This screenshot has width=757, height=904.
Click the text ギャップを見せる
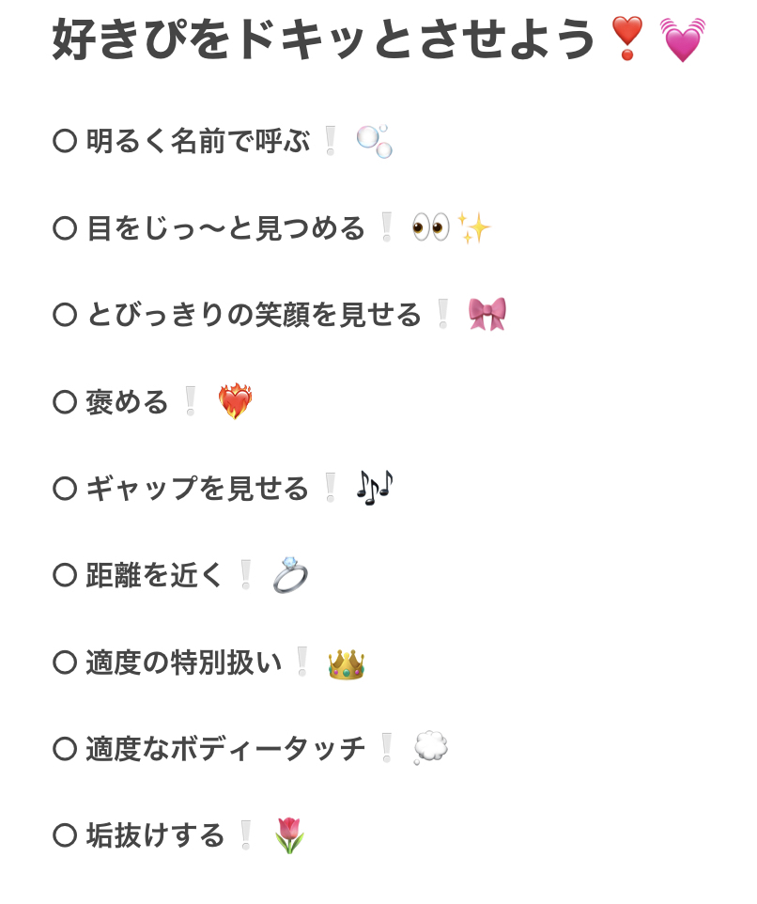pyautogui.click(x=197, y=489)
